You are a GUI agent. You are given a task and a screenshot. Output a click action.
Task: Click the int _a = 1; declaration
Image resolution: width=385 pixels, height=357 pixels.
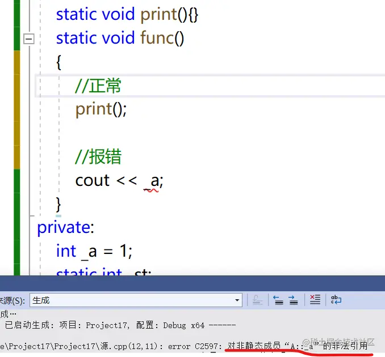(94, 252)
